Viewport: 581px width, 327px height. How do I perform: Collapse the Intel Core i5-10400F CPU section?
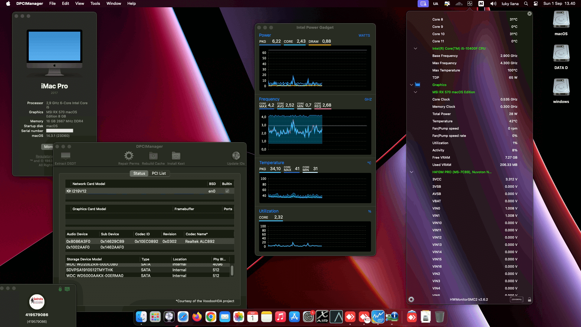point(415,48)
